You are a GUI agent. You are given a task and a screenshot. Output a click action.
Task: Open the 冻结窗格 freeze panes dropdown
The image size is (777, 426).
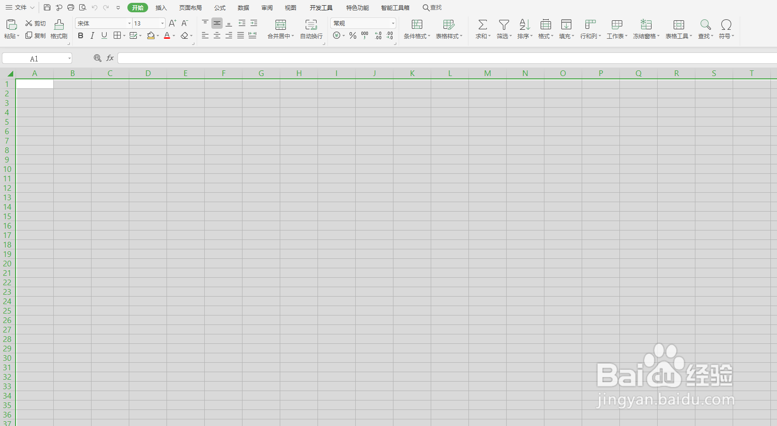coord(646,29)
